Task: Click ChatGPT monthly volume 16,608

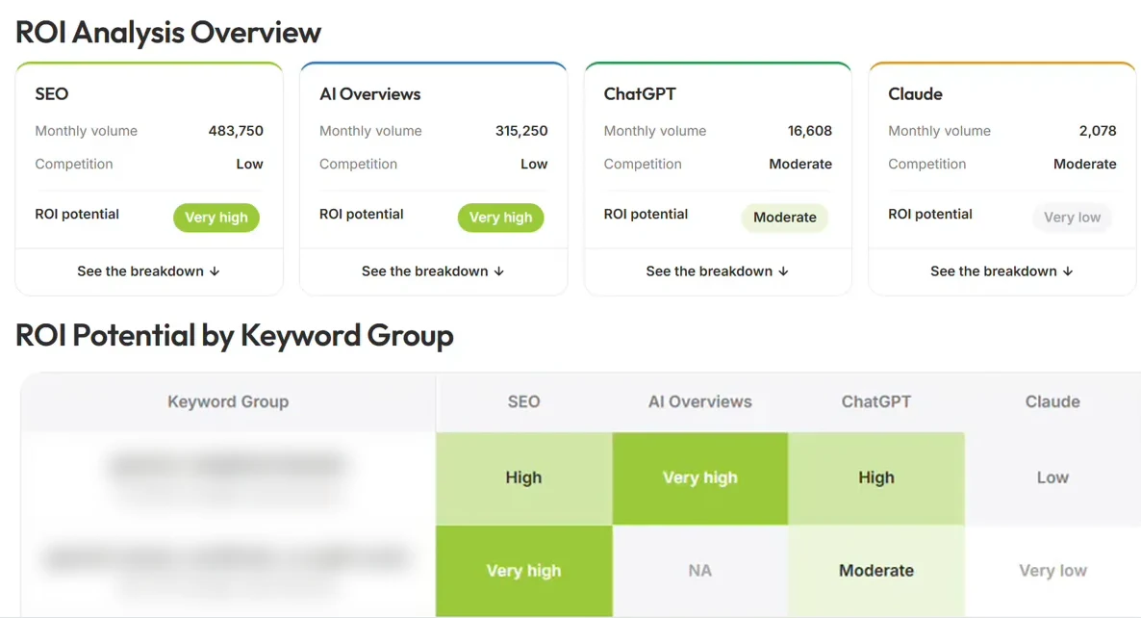Action: (809, 131)
